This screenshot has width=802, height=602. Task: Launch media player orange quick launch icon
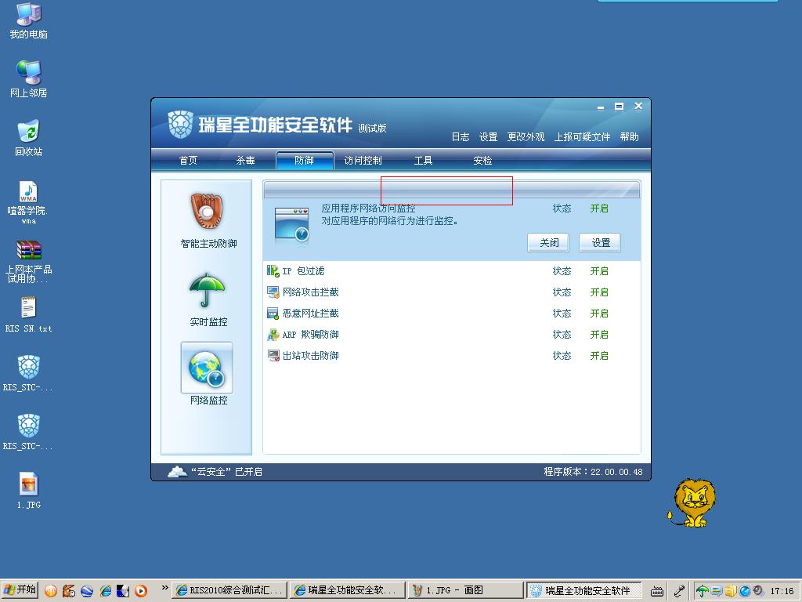point(141,590)
